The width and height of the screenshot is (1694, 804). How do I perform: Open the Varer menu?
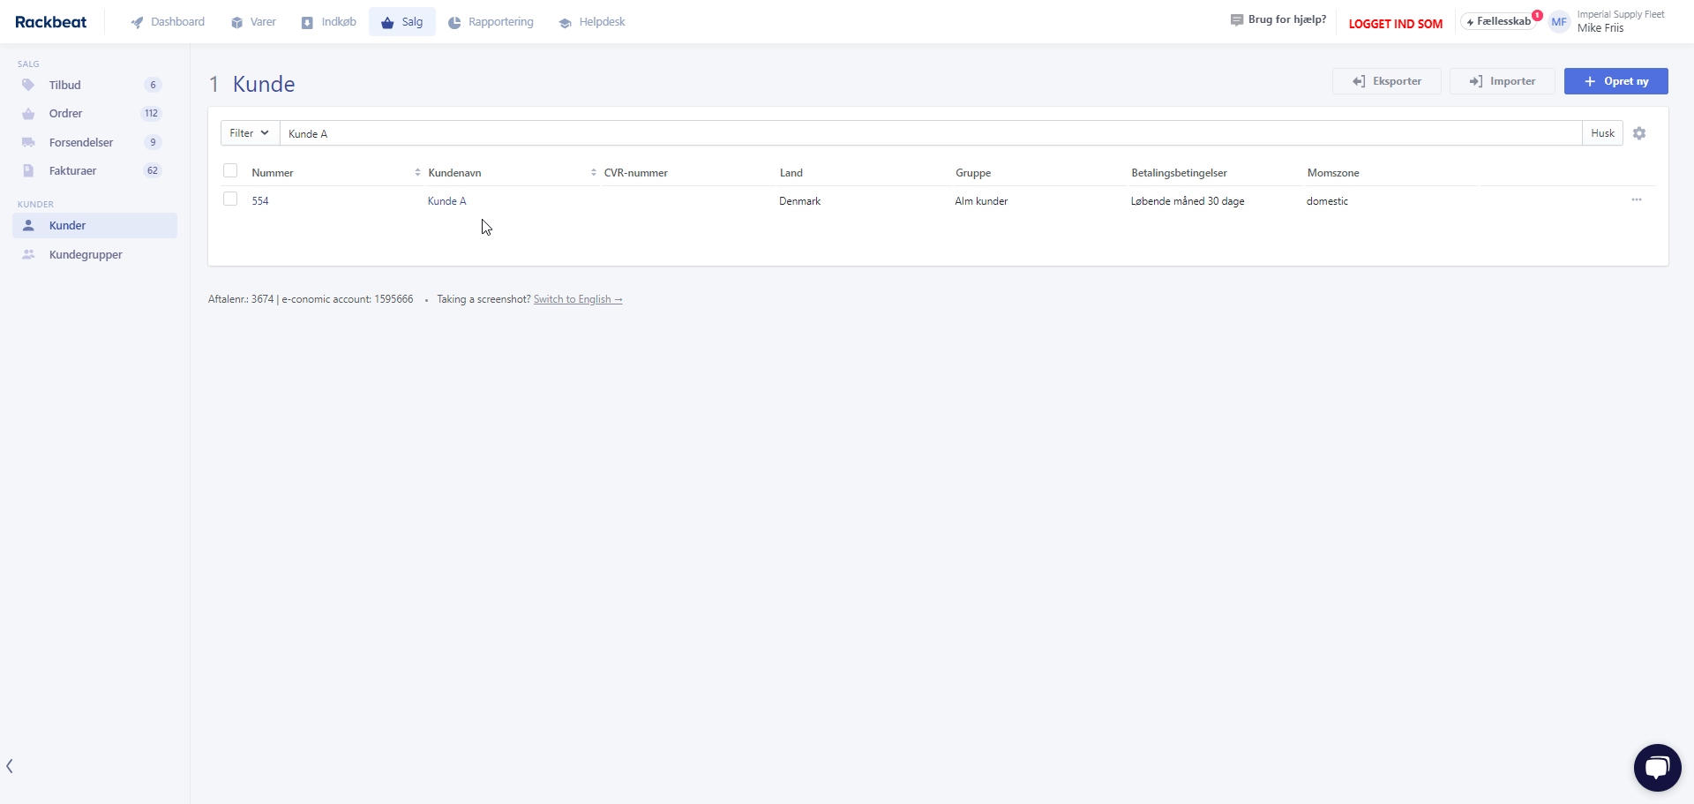click(x=253, y=22)
